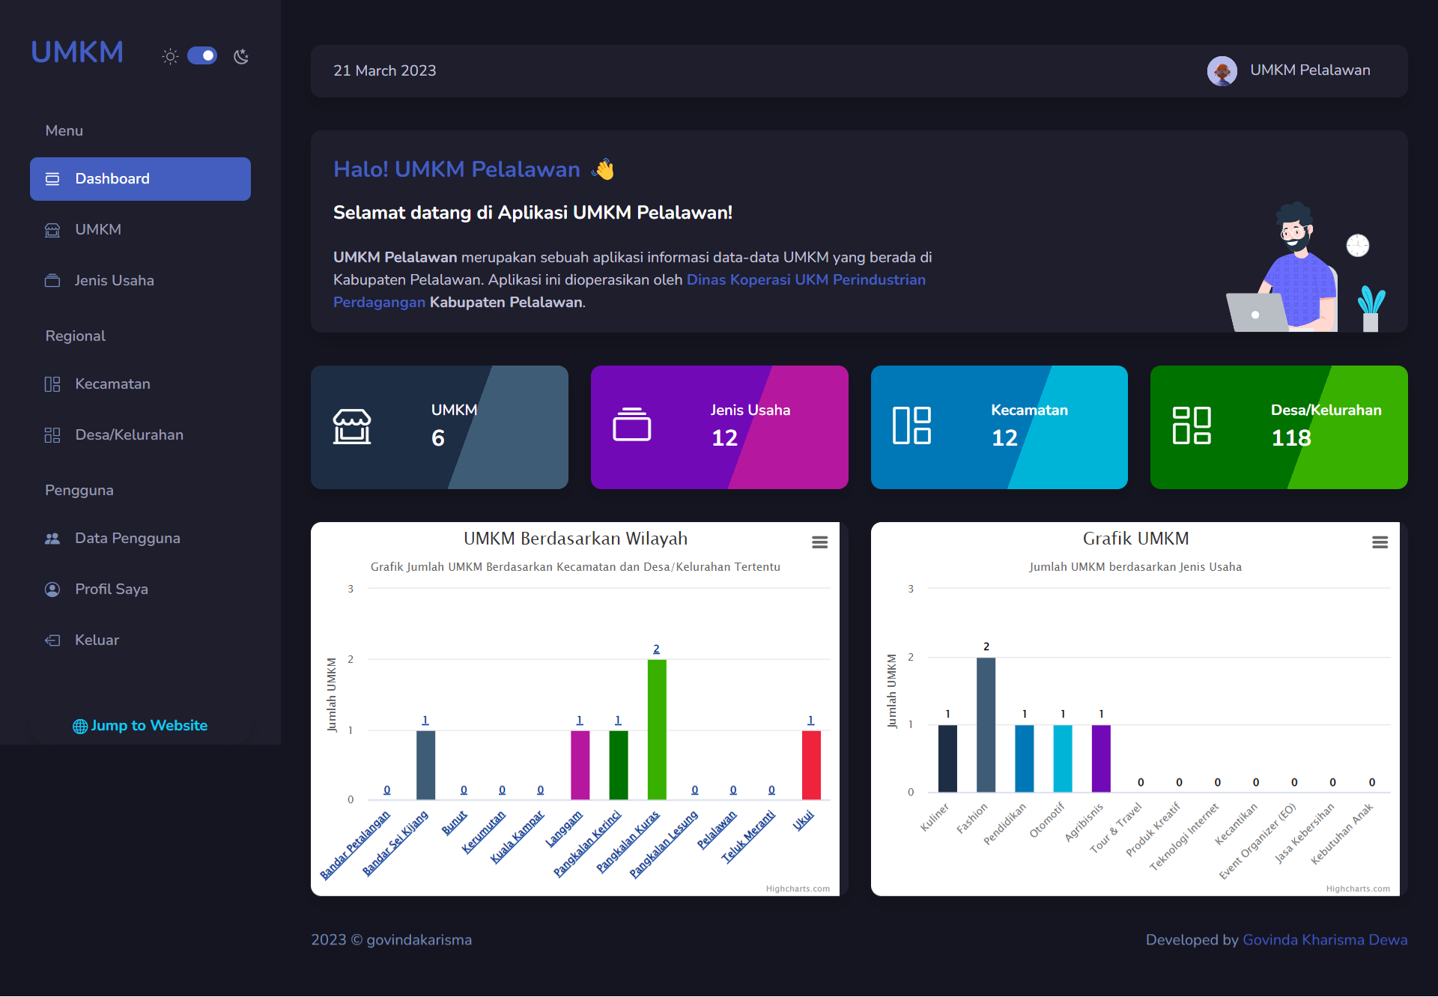Click the grid icon beside Desa/Kelurahan menu

click(x=52, y=435)
